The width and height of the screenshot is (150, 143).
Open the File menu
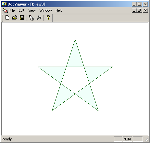pos(12,10)
